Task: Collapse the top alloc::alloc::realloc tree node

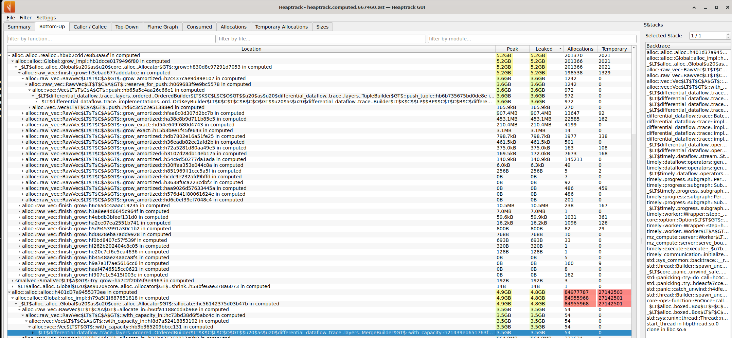Action: 10,55
